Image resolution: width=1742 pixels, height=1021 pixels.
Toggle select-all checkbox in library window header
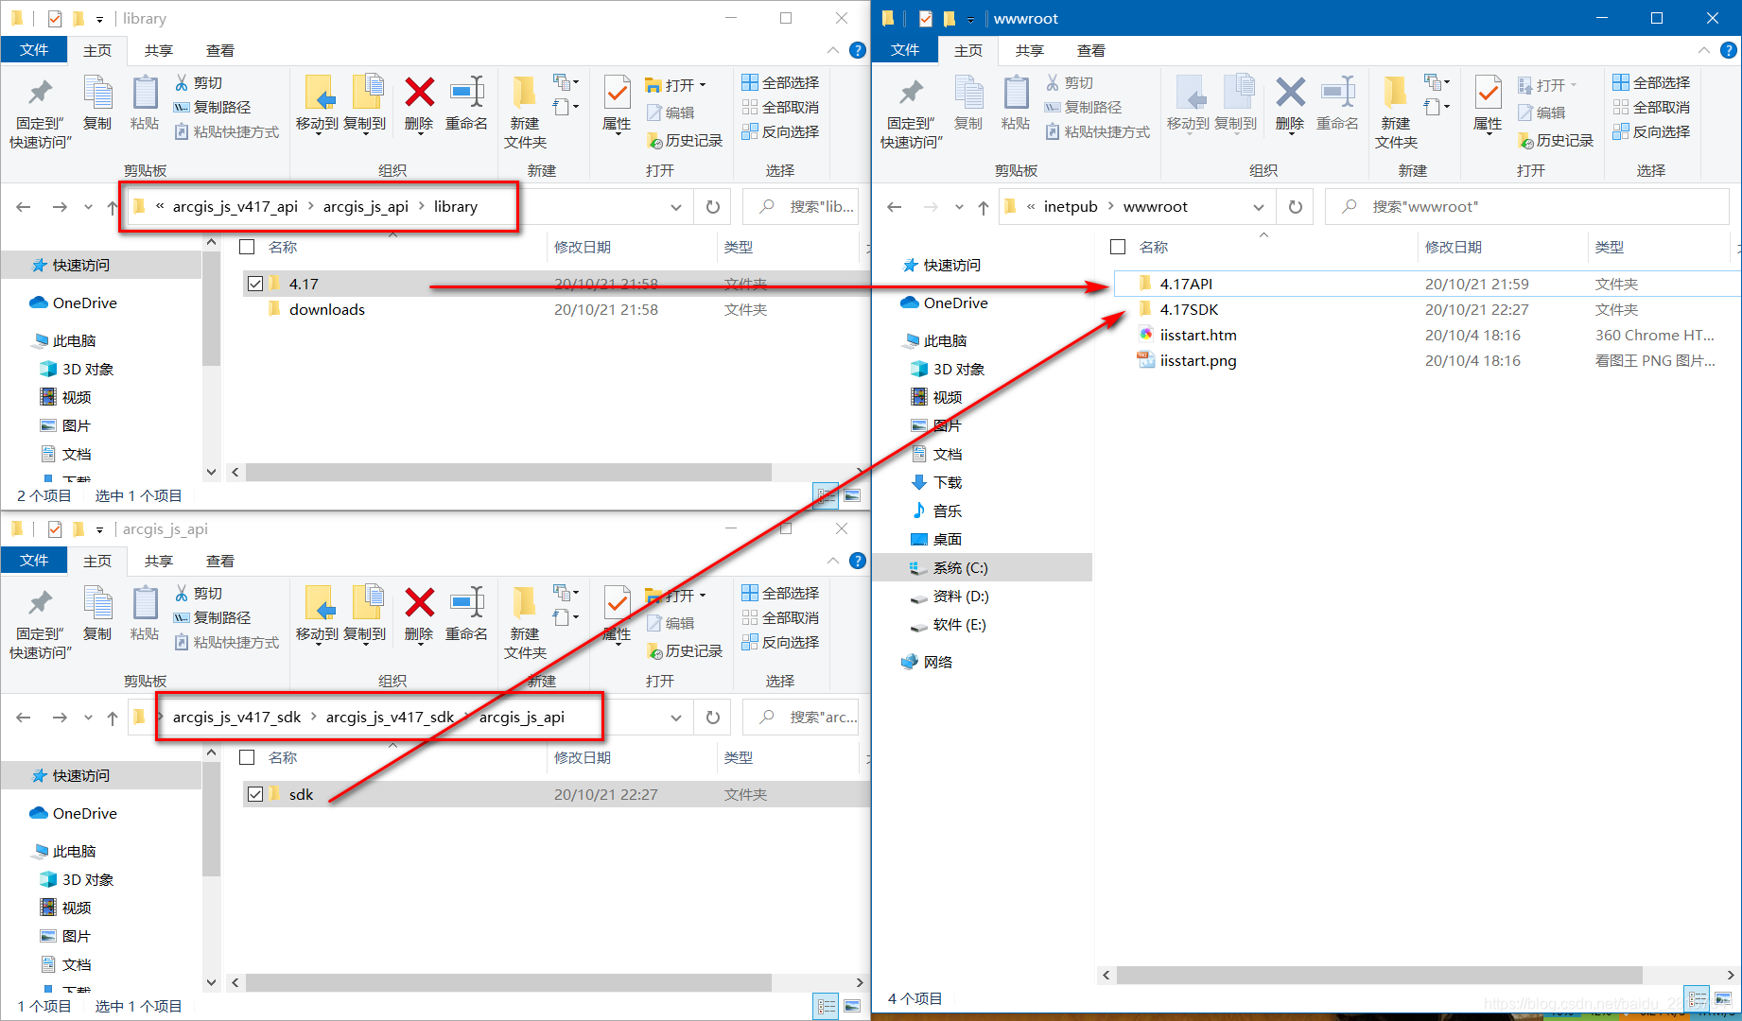tap(248, 247)
